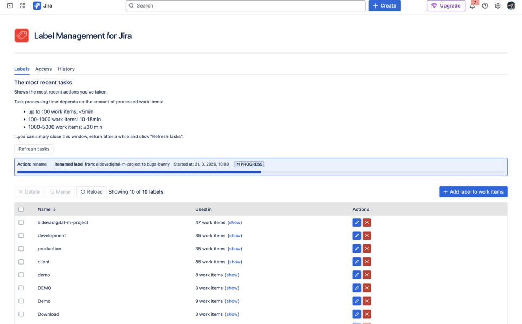Show work items for Download label

[232, 314]
